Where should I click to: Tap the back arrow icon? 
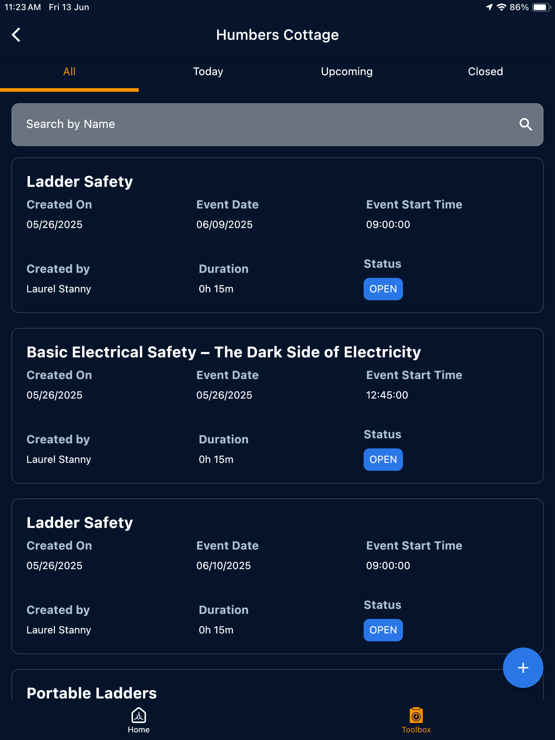pyautogui.click(x=16, y=35)
